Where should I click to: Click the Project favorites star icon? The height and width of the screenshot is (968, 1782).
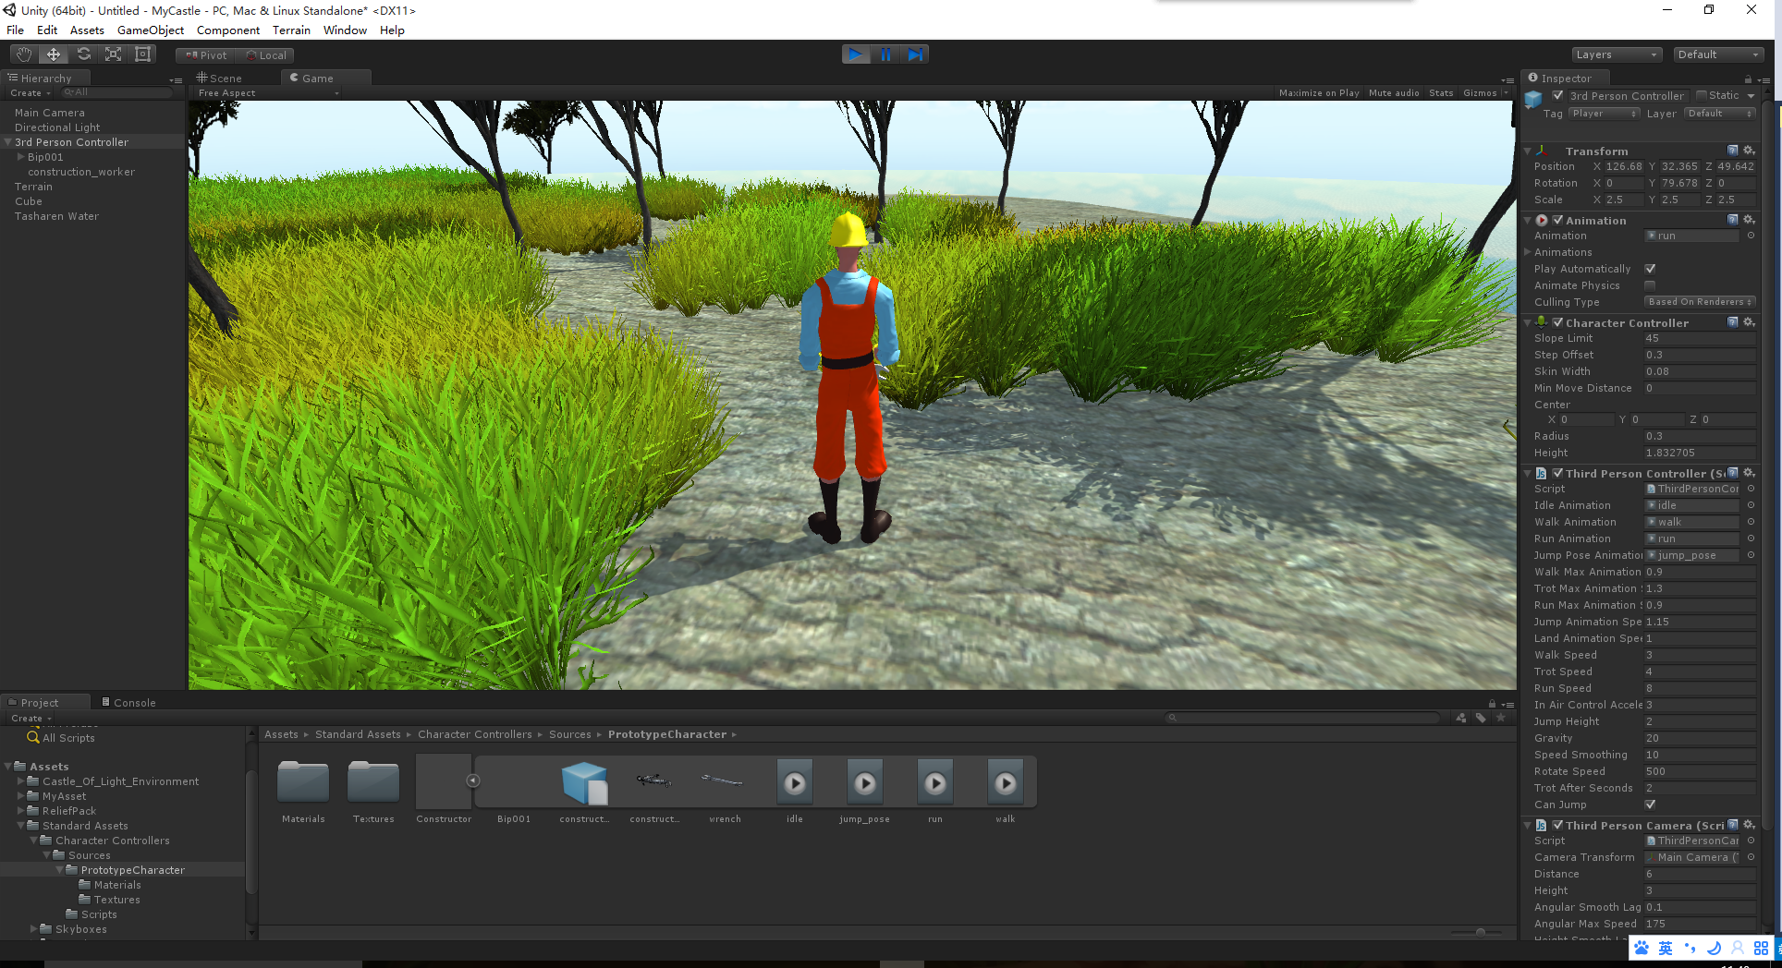pos(1500,718)
